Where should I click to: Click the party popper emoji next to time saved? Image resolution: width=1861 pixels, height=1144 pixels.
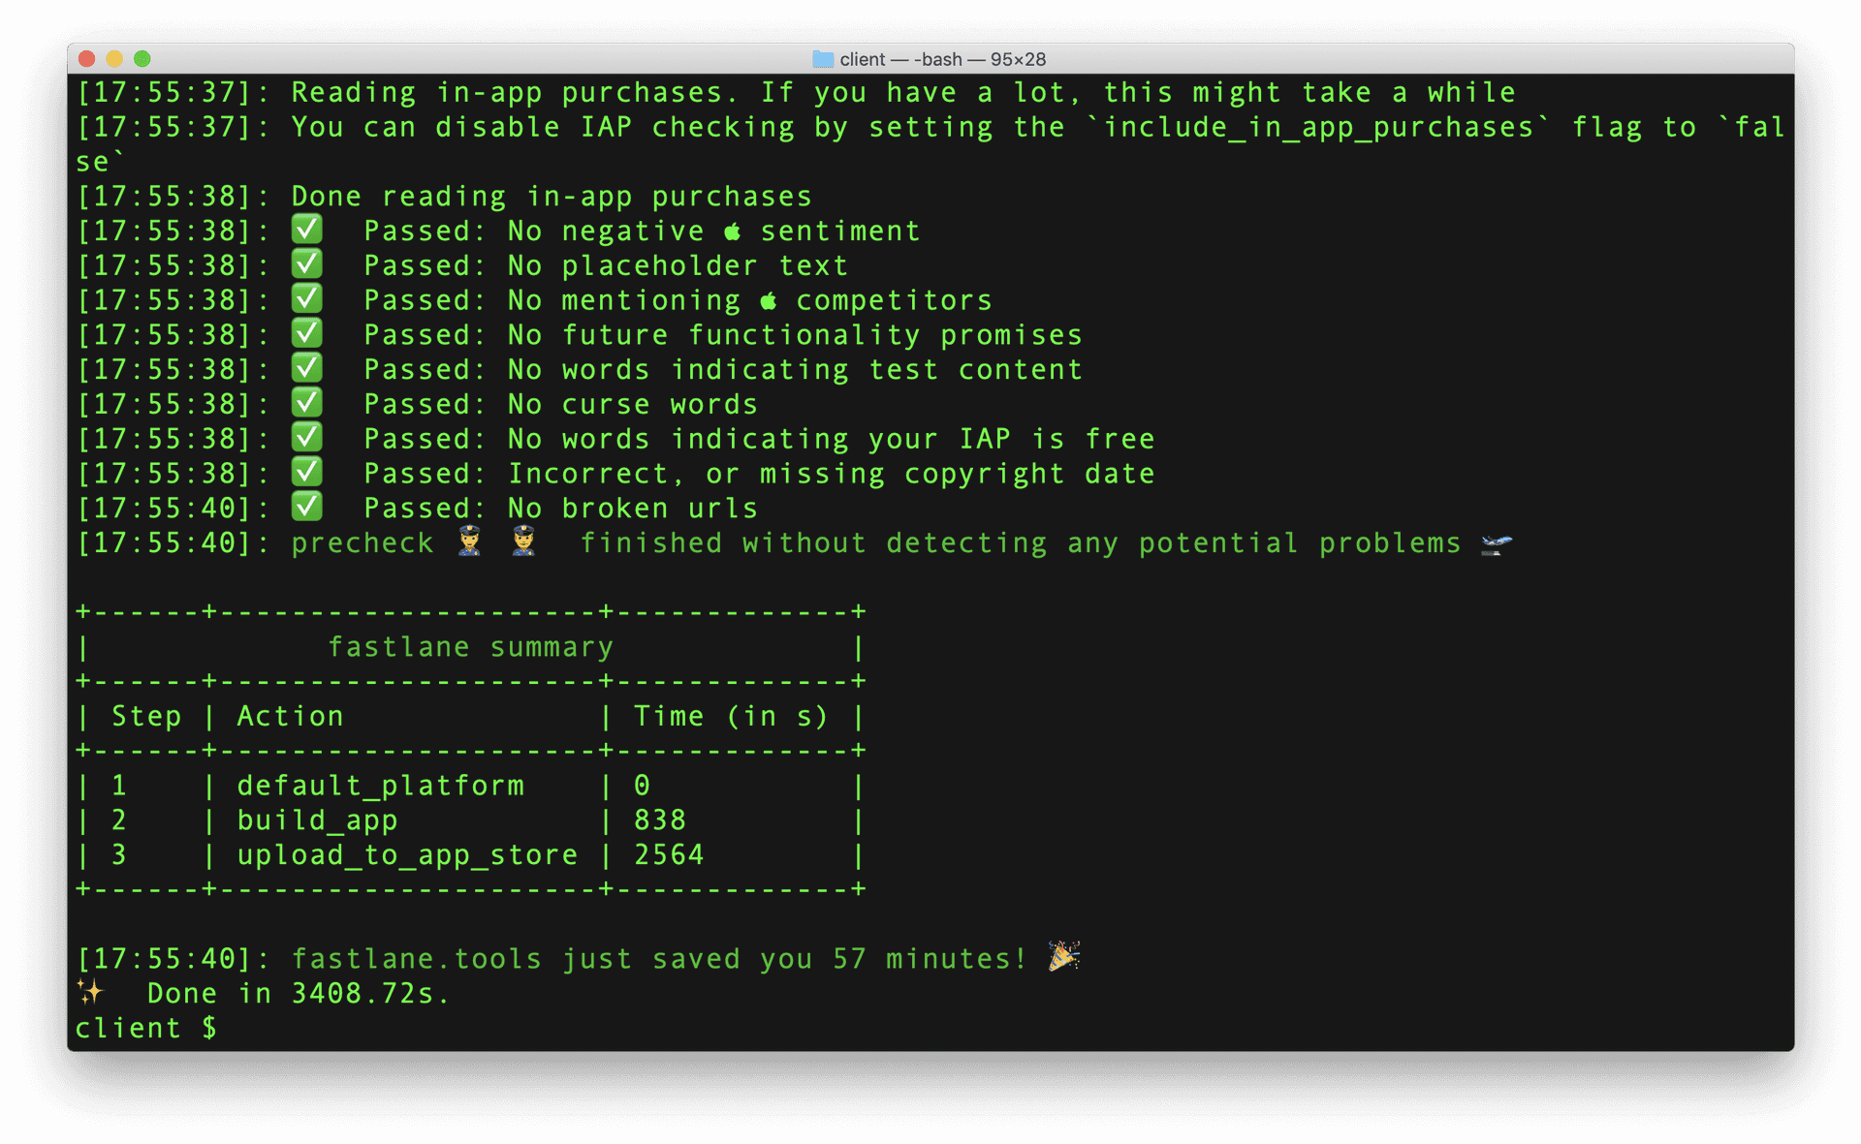(1063, 954)
